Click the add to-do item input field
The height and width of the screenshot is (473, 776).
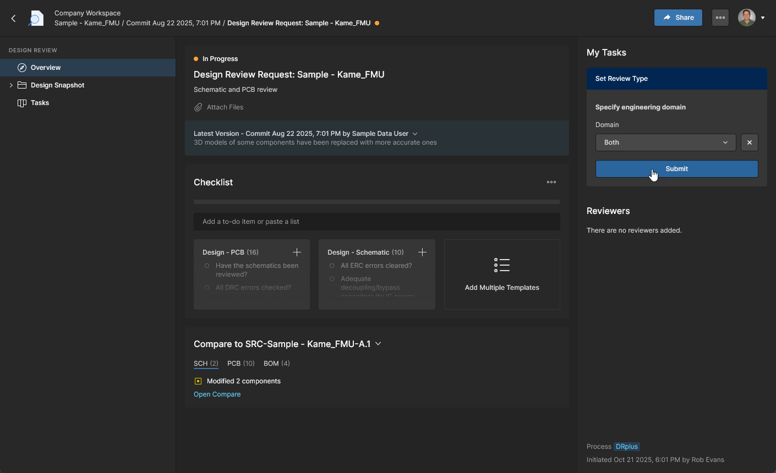tap(376, 222)
